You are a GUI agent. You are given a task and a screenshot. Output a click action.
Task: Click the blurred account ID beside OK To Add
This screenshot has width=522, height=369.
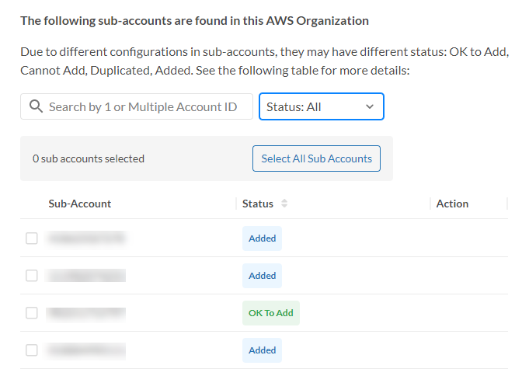click(x=85, y=313)
